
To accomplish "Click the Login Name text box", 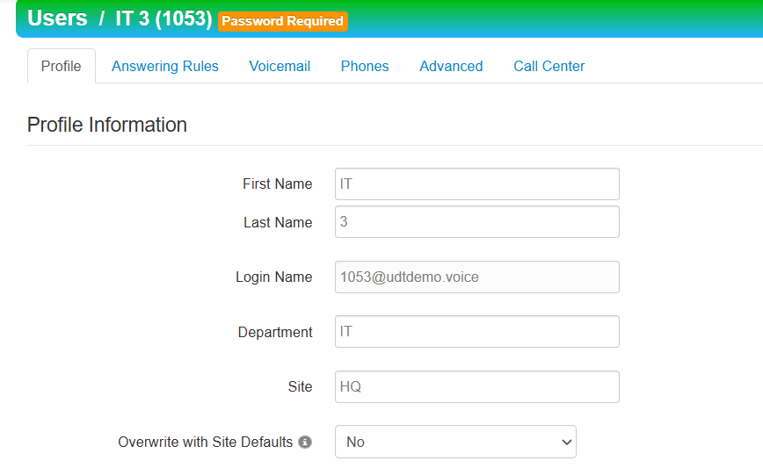I will pyautogui.click(x=476, y=277).
